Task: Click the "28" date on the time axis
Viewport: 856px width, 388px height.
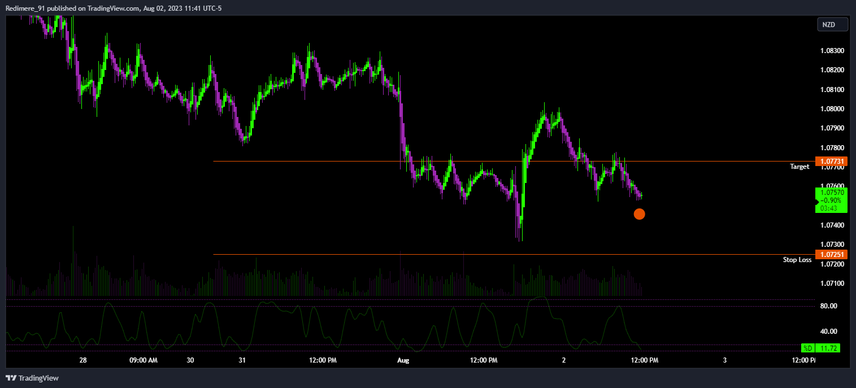Action: pos(83,360)
